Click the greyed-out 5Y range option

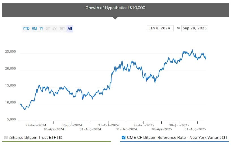click(54, 29)
